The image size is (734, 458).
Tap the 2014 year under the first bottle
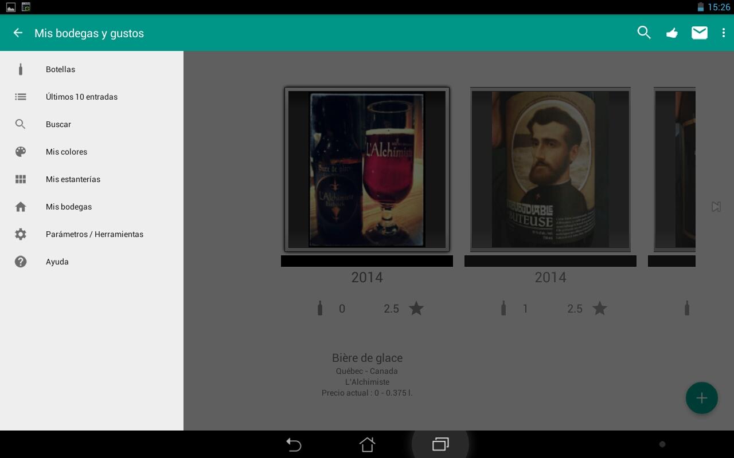(367, 278)
